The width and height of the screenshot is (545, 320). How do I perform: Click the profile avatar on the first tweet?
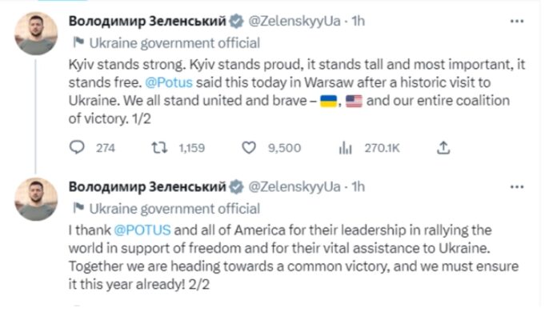[37, 34]
